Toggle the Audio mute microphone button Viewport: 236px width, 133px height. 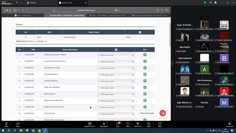coord(6,125)
